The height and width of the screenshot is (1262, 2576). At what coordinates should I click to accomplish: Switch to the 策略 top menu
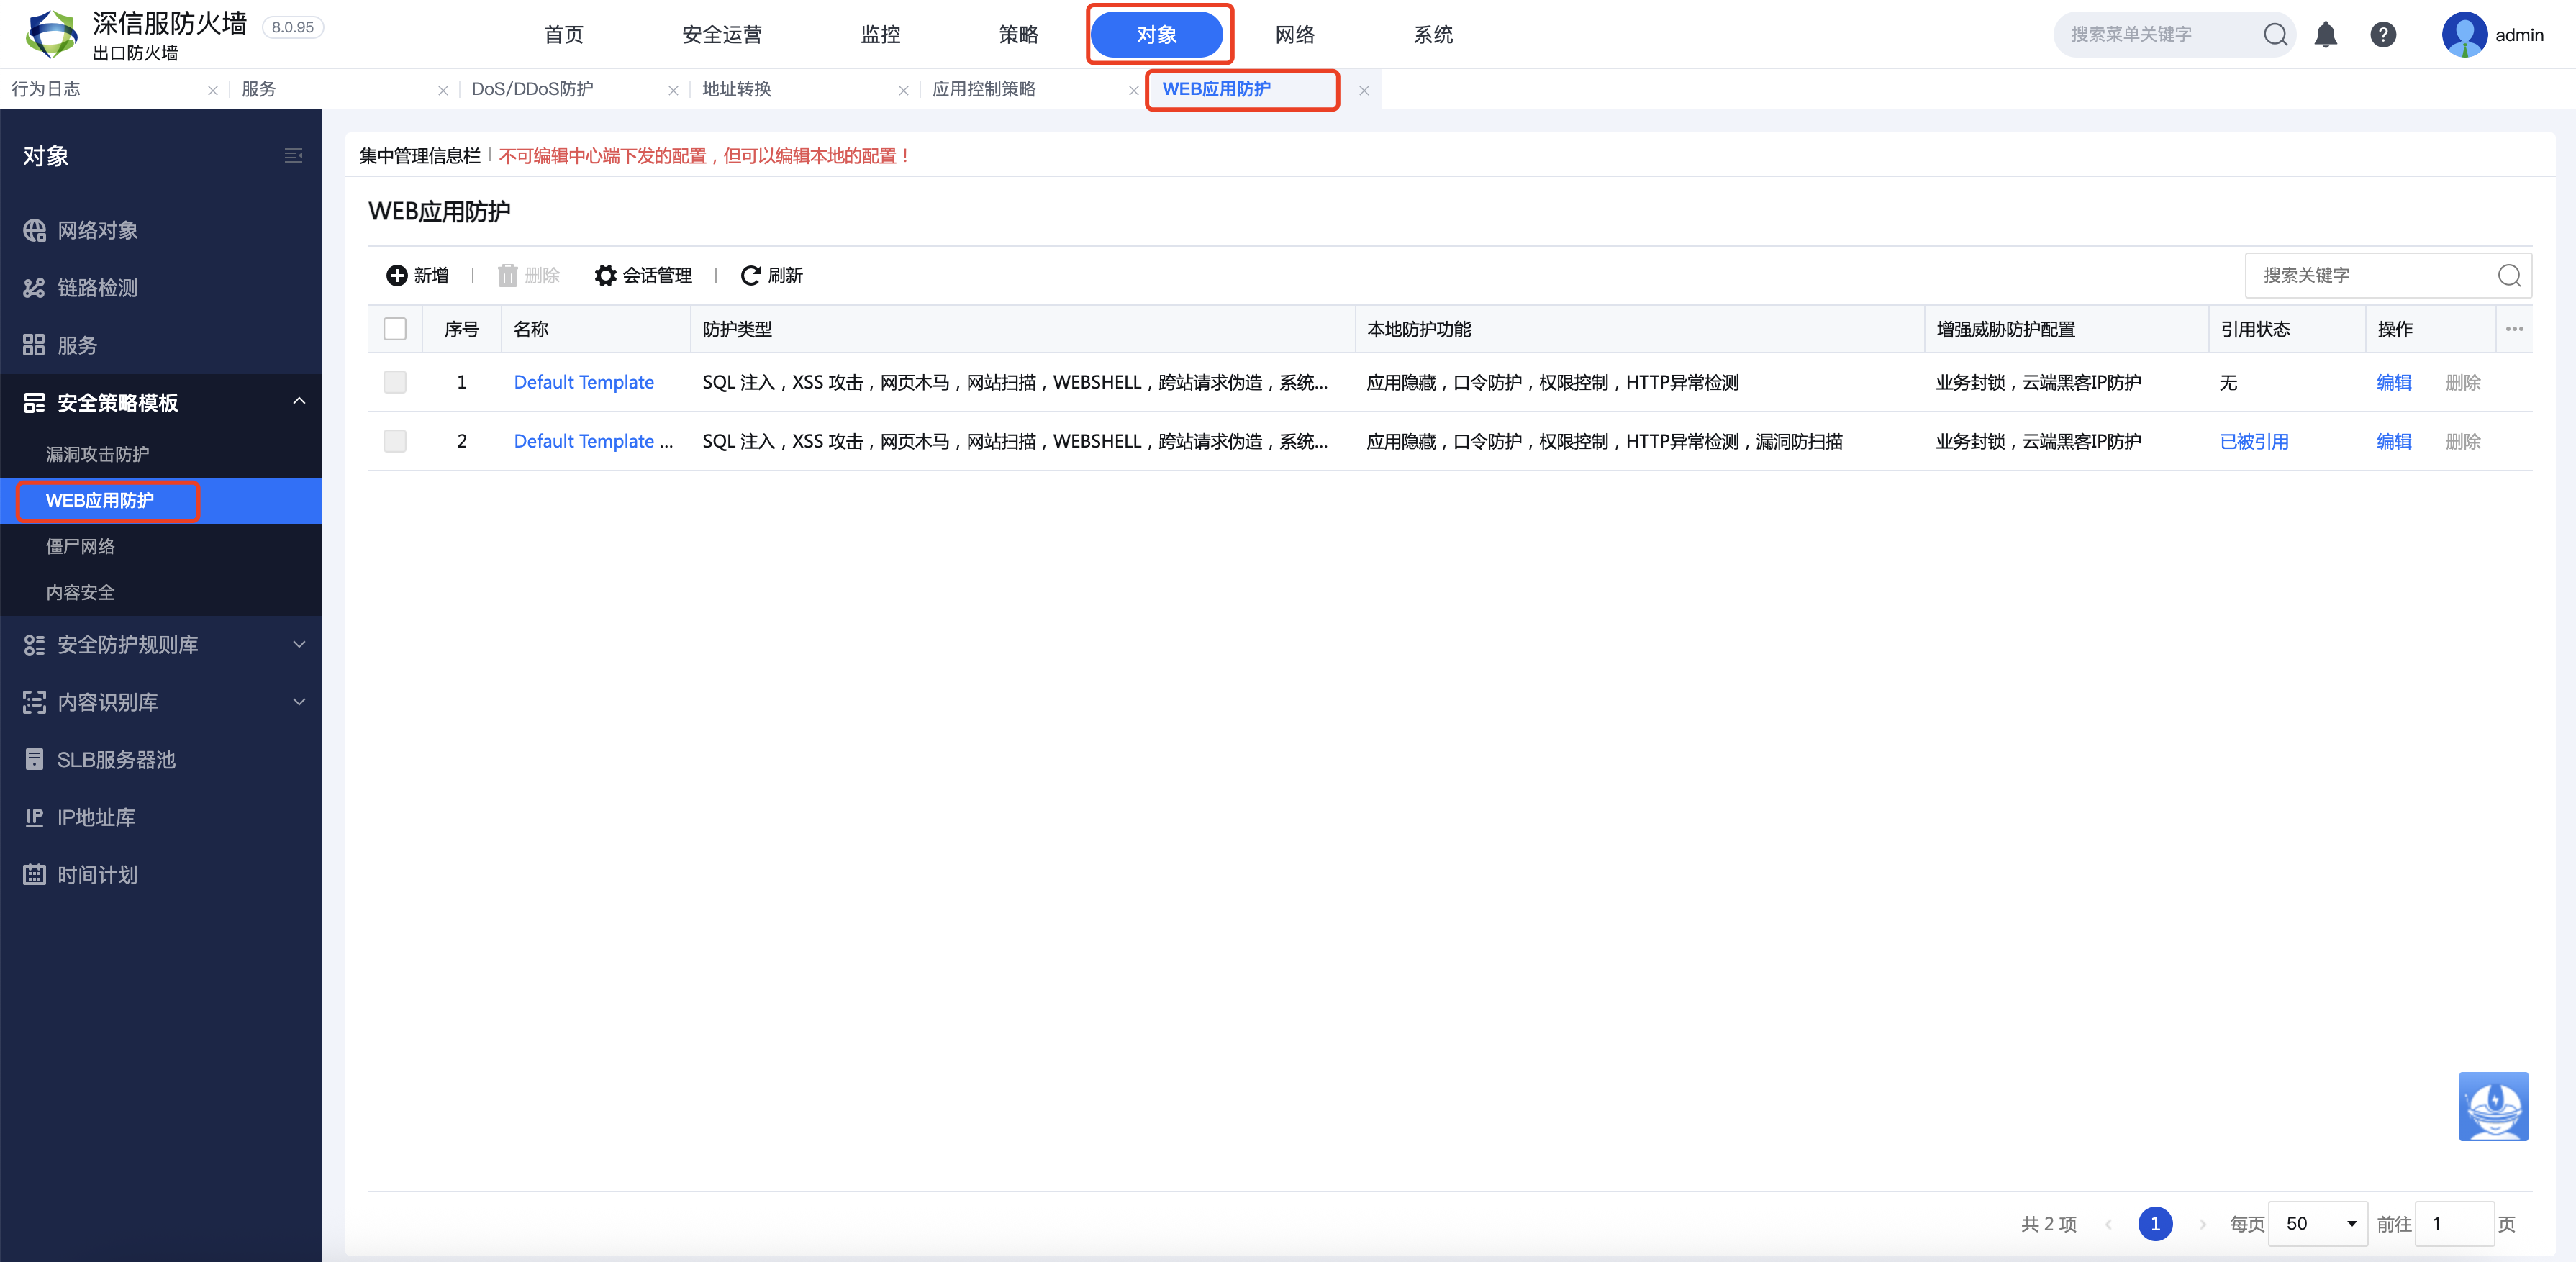click(x=1018, y=35)
